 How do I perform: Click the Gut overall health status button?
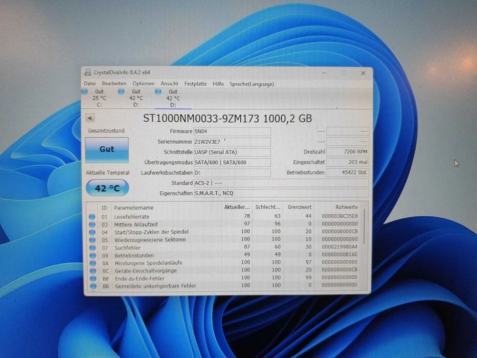(107, 149)
